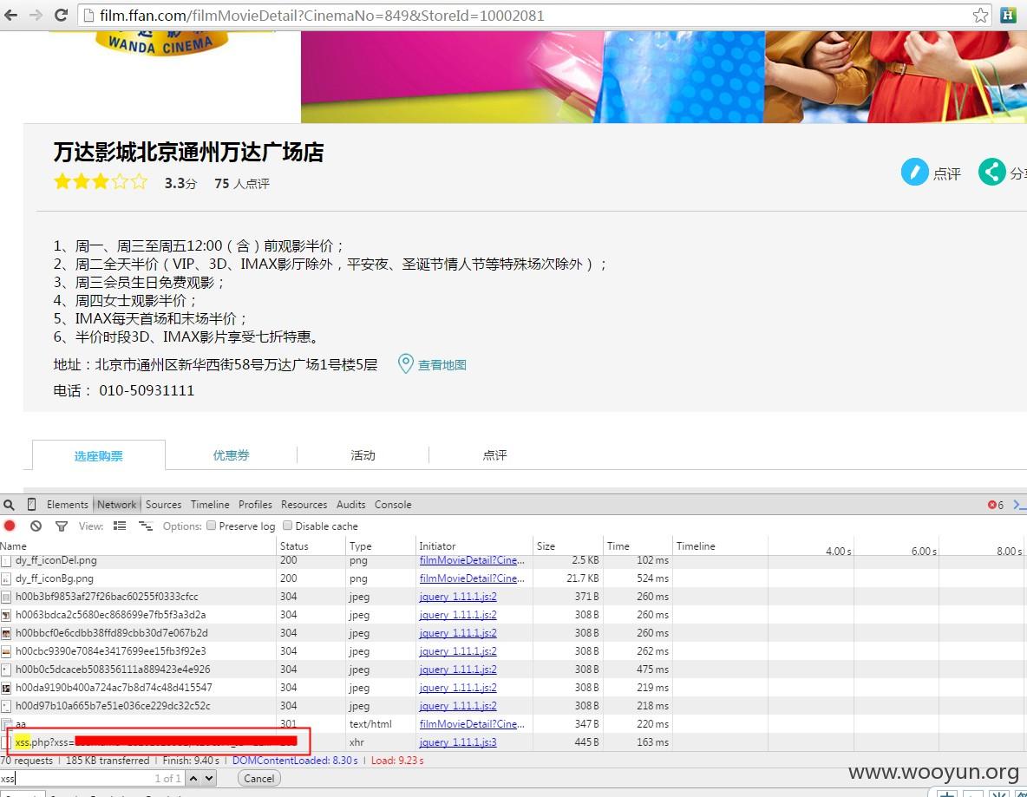Toggle the console drawer icon
This screenshot has width=1027, height=797.
pos(1019,505)
